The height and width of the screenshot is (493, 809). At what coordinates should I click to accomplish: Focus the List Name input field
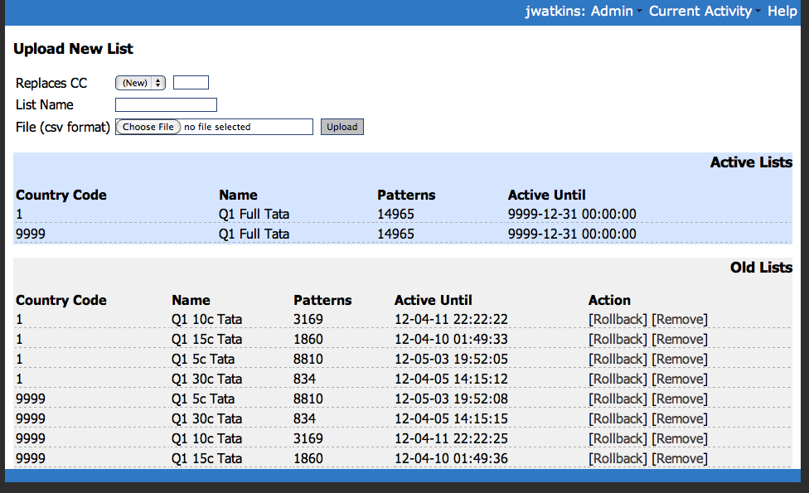click(x=166, y=105)
